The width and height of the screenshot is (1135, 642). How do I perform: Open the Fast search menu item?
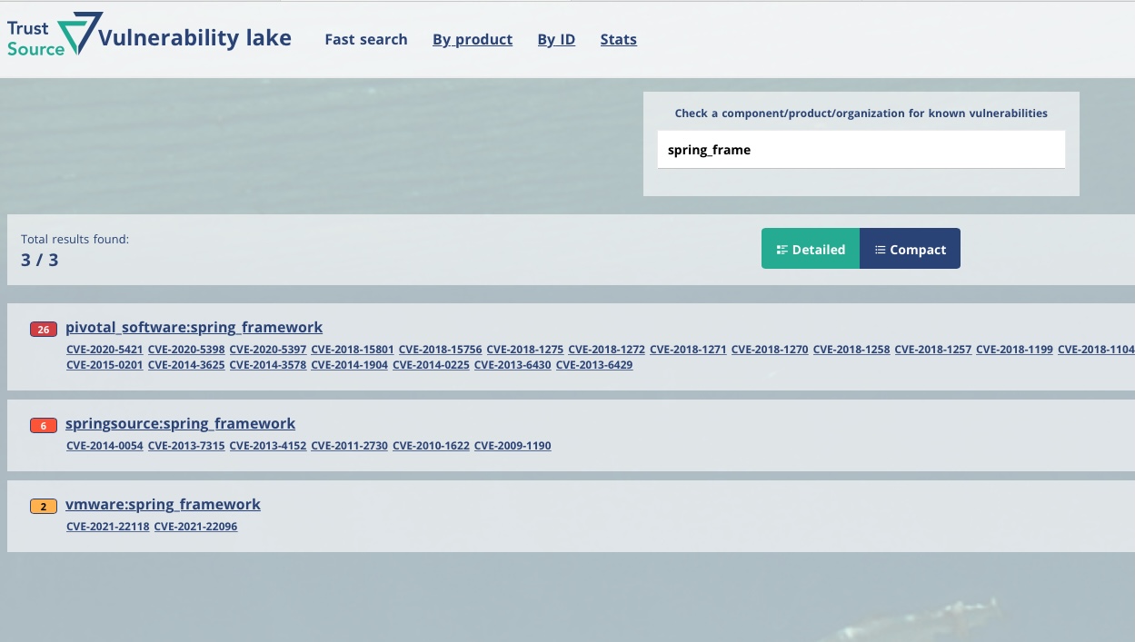(x=366, y=39)
